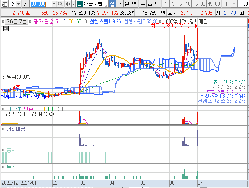
Task: Open the custom interval dropdown arrow
Action: 234,4
